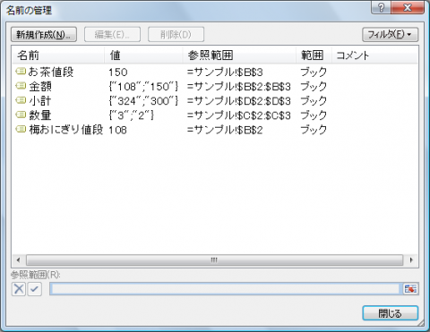430x332 pixels.
Task: Click the help question mark button
Action: 381,7
